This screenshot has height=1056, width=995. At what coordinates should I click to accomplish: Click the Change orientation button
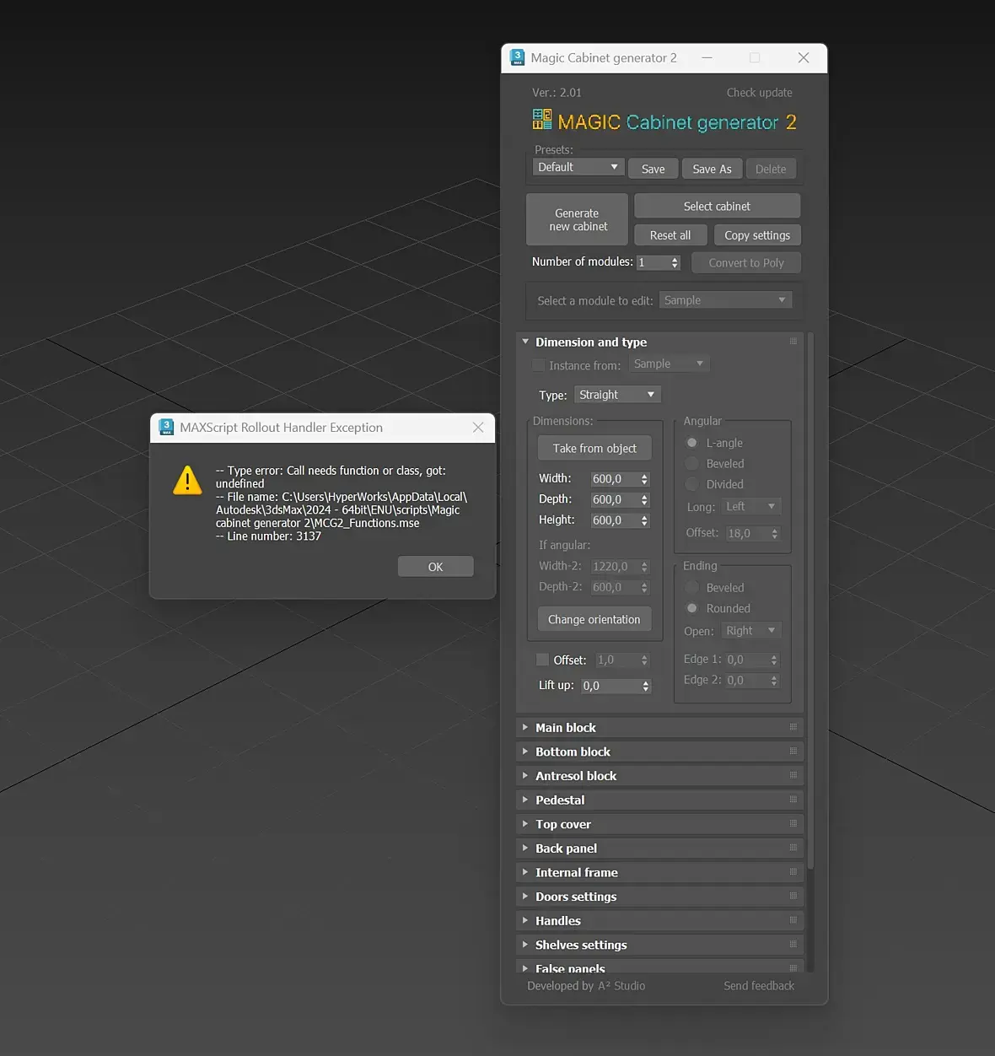(x=594, y=619)
